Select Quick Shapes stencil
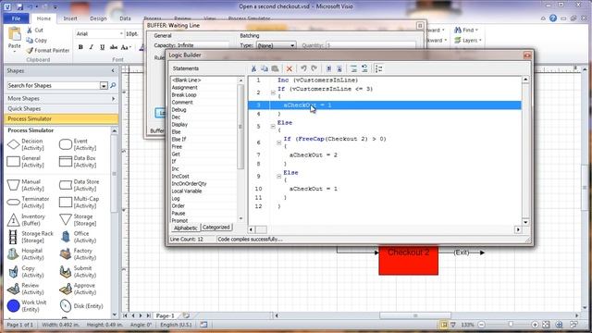This screenshot has height=333, width=592. (x=61, y=109)
